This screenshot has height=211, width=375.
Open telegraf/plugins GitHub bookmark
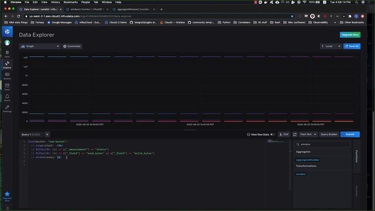point(143,22)
